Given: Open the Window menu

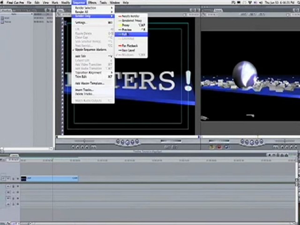Looking at the screenshot, I should [115, 2].
